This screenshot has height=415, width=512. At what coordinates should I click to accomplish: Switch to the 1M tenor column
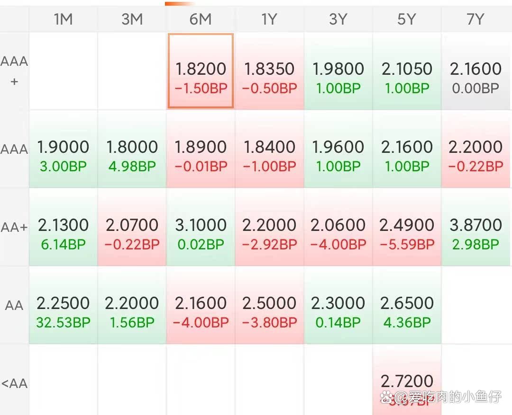[x=63, y=19]
